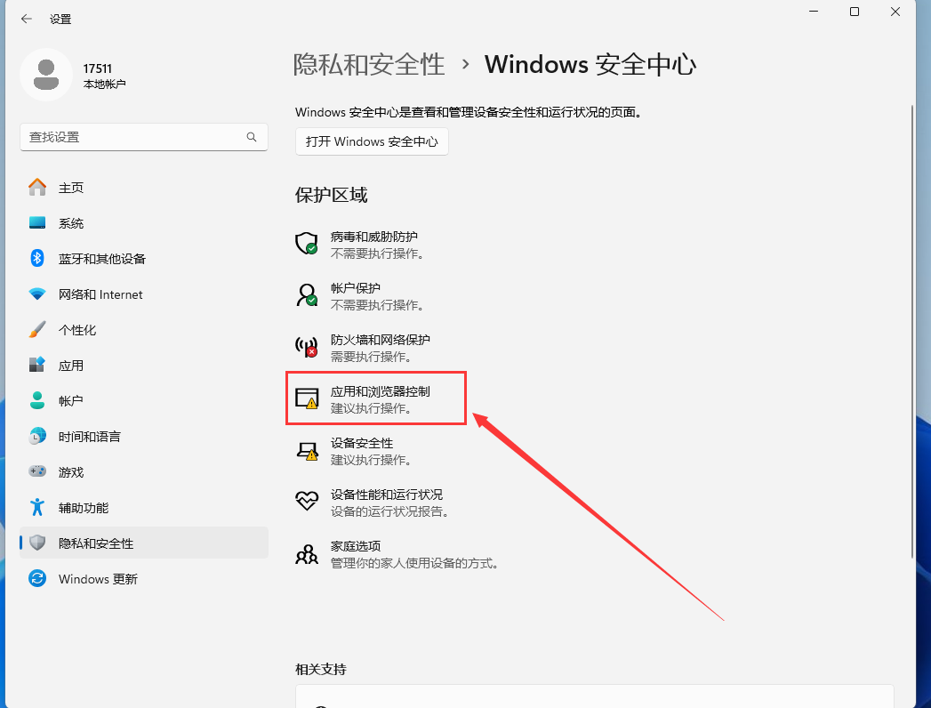Click the 隐私和安全性 breadcrumb link

pos(369,64)
